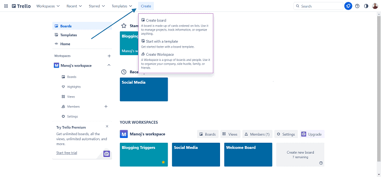Select Templates in the left sidebar
The image size is (381, 177).
(x=82, y=35)
